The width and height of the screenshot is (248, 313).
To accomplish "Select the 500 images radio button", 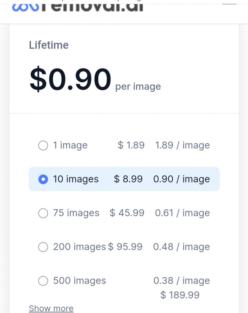I will click(43, 281).
